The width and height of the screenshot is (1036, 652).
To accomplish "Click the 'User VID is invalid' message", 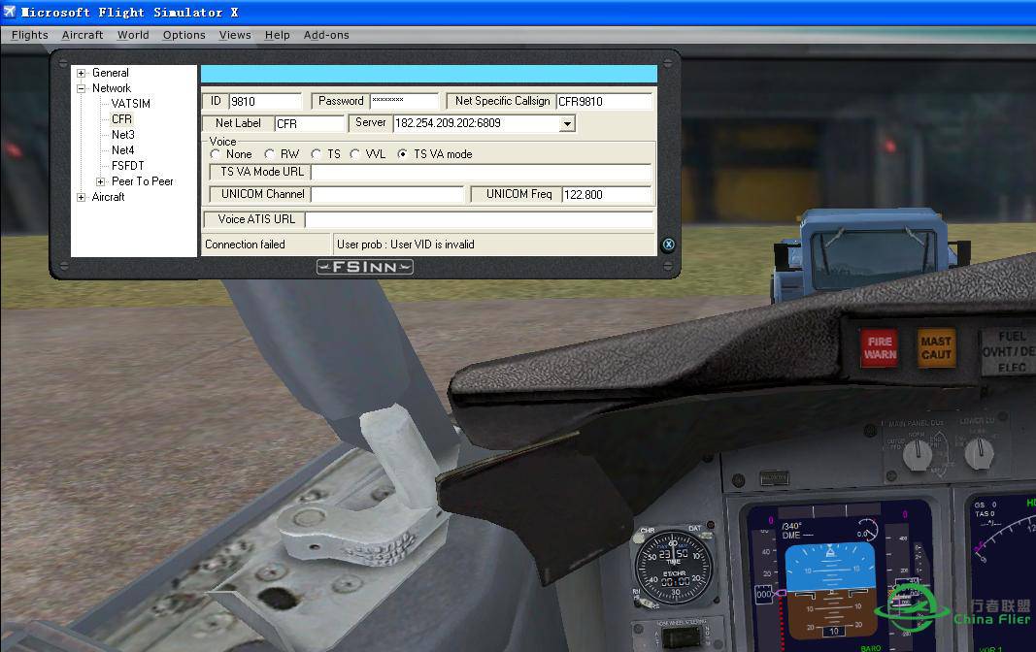I will 432,244.
